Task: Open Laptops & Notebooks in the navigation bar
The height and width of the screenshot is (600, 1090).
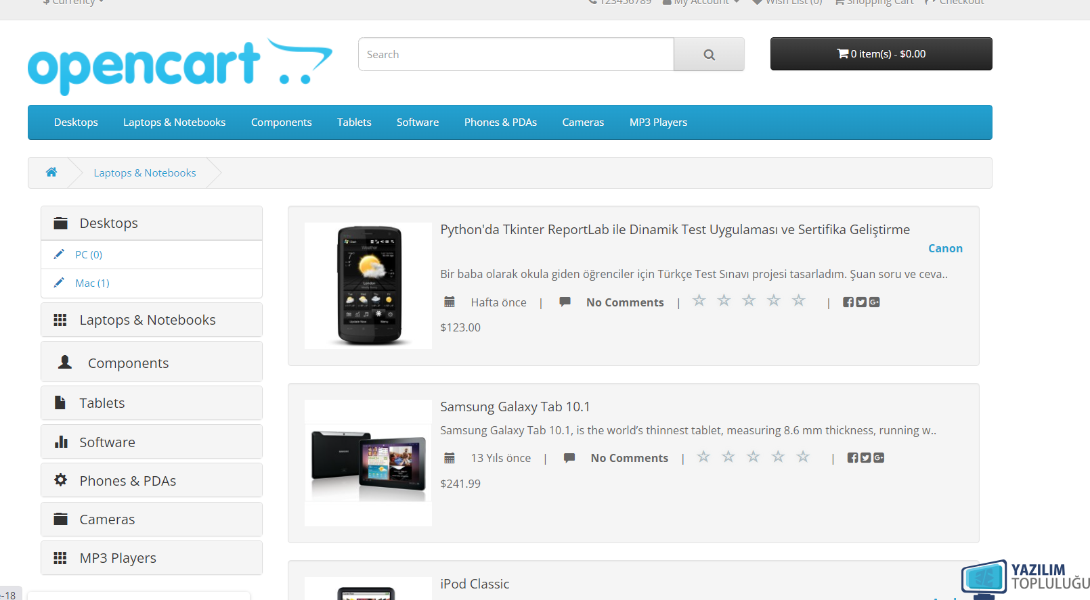Action: (174, 122)
